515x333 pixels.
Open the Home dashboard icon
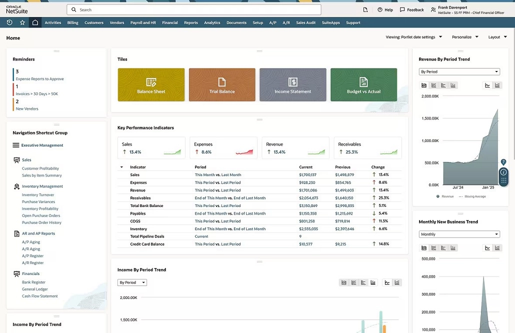coord(33,22)
